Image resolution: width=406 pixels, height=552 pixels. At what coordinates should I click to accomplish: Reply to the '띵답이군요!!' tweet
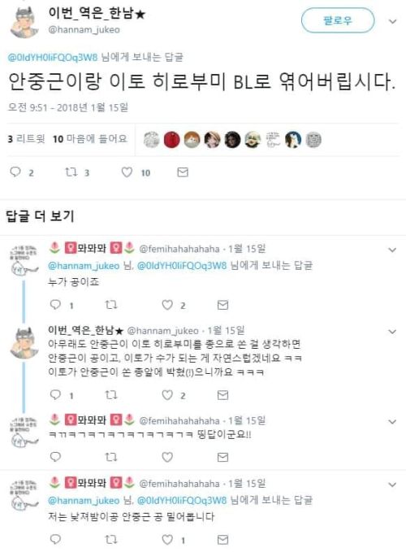click(56, 457)
